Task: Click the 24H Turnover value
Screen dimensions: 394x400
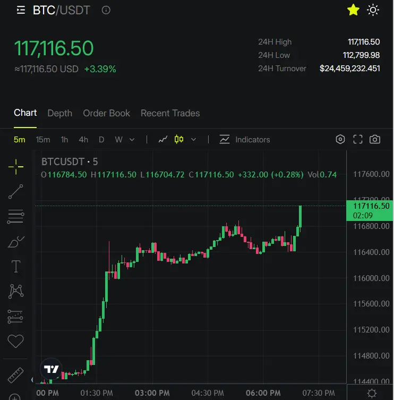Action: point(349,69)
